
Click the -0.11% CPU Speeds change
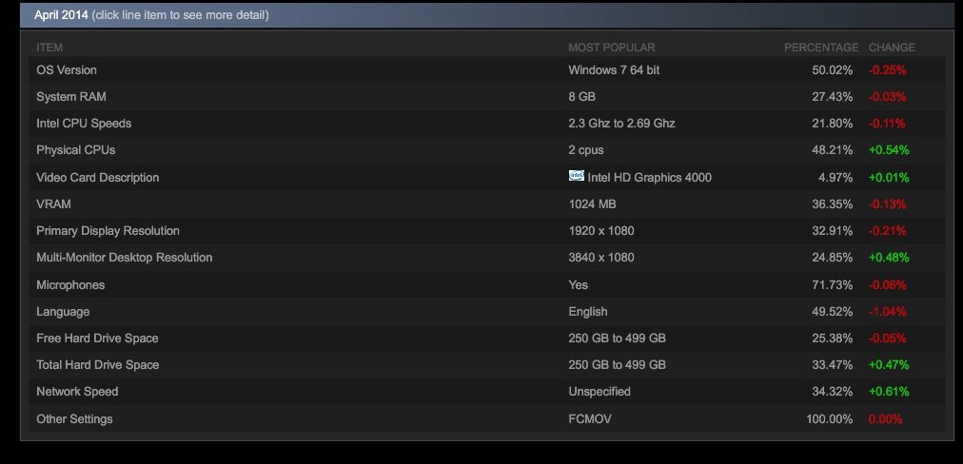coord(887,124)
